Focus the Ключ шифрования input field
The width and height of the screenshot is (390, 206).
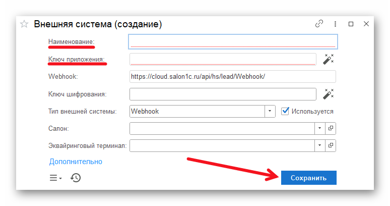click(x=223, y=94)
